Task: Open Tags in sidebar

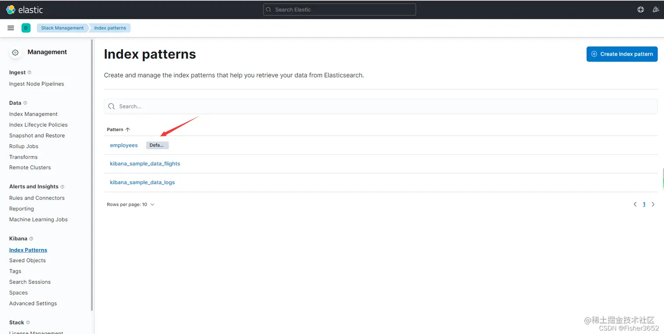Action: coord(15,272)
